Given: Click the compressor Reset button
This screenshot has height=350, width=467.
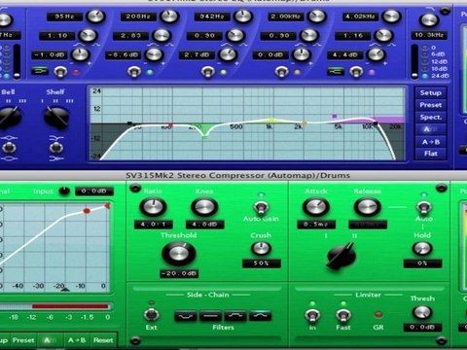Looking at the screenshot, I should pyautogui.click(x=103, y=340).
